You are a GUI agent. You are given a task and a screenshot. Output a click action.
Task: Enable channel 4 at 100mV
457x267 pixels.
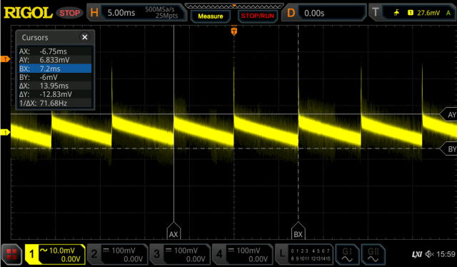(242, 254)
